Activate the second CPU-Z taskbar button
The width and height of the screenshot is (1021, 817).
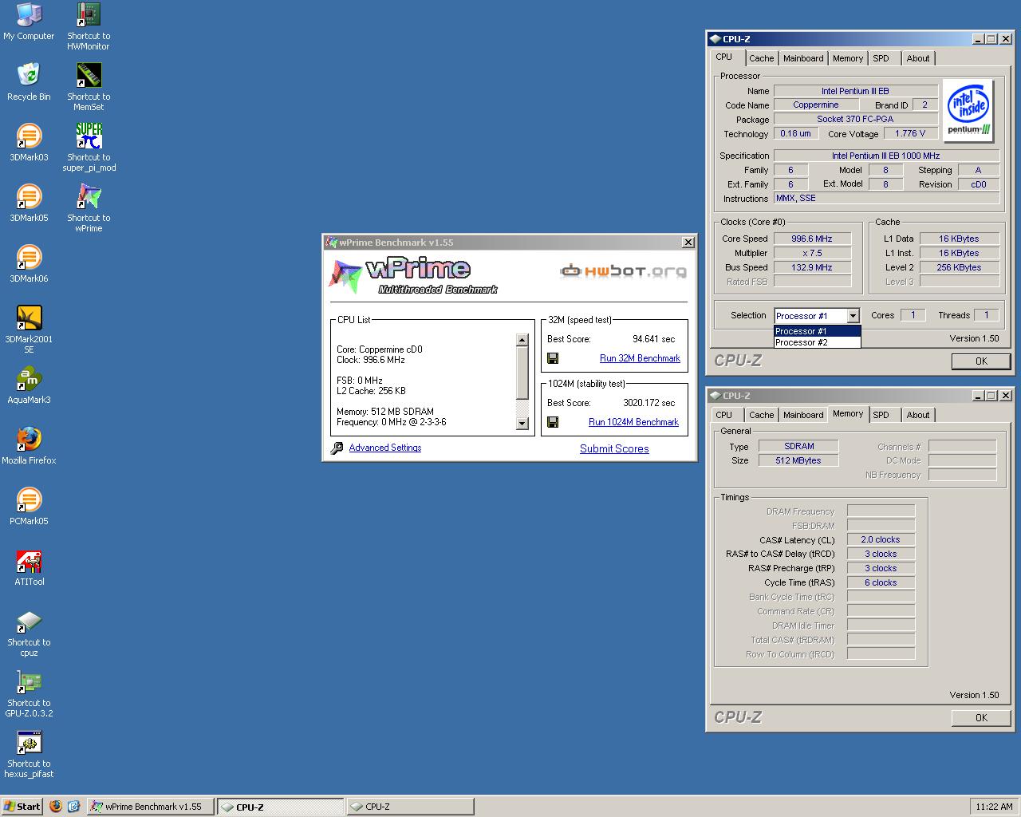(x=410, y=807)
